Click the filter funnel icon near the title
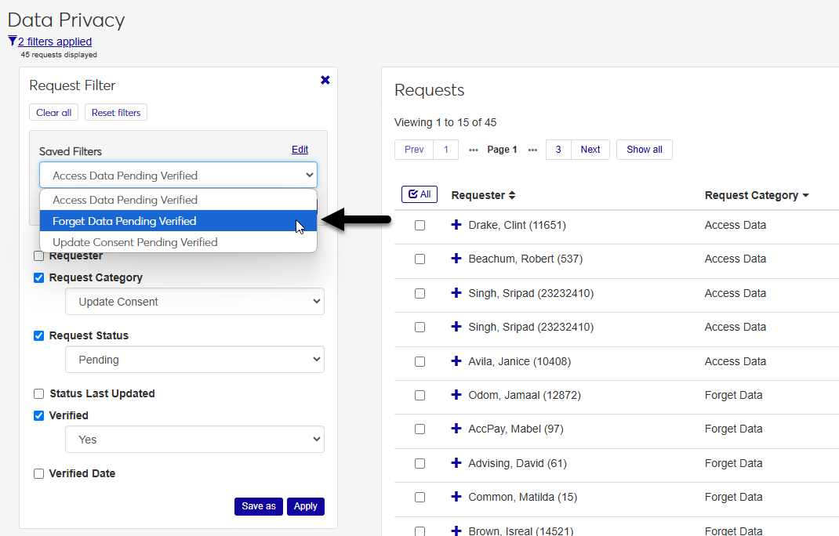This screenshot has height=536, width=839. coord(12,41)
